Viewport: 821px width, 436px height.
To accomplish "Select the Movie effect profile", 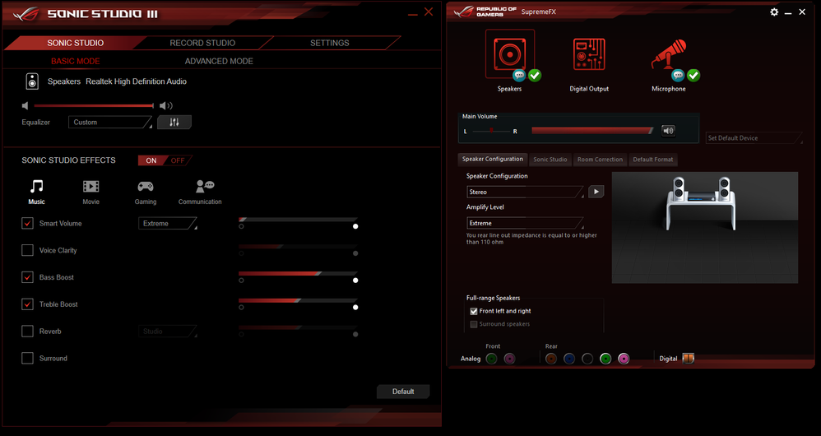I will click(x=91, y=192).
